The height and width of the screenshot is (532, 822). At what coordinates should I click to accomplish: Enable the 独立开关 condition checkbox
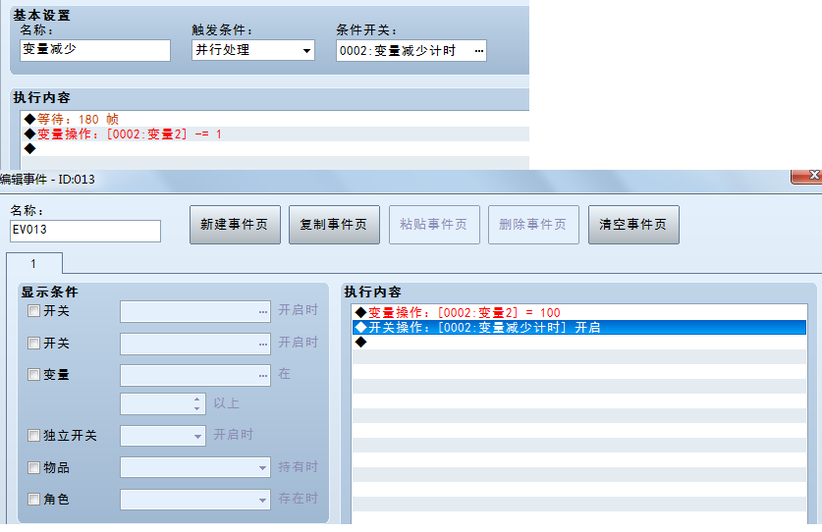(x=33, y=436)
